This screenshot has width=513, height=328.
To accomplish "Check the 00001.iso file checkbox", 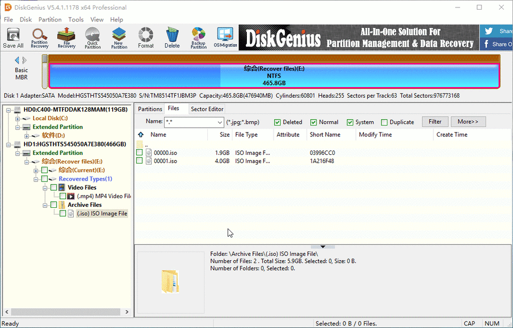I will 139,161.
